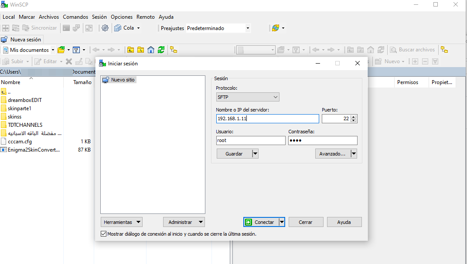Refresh the local directory listing
Screen dimensions: 467x264
pos(161,50)
